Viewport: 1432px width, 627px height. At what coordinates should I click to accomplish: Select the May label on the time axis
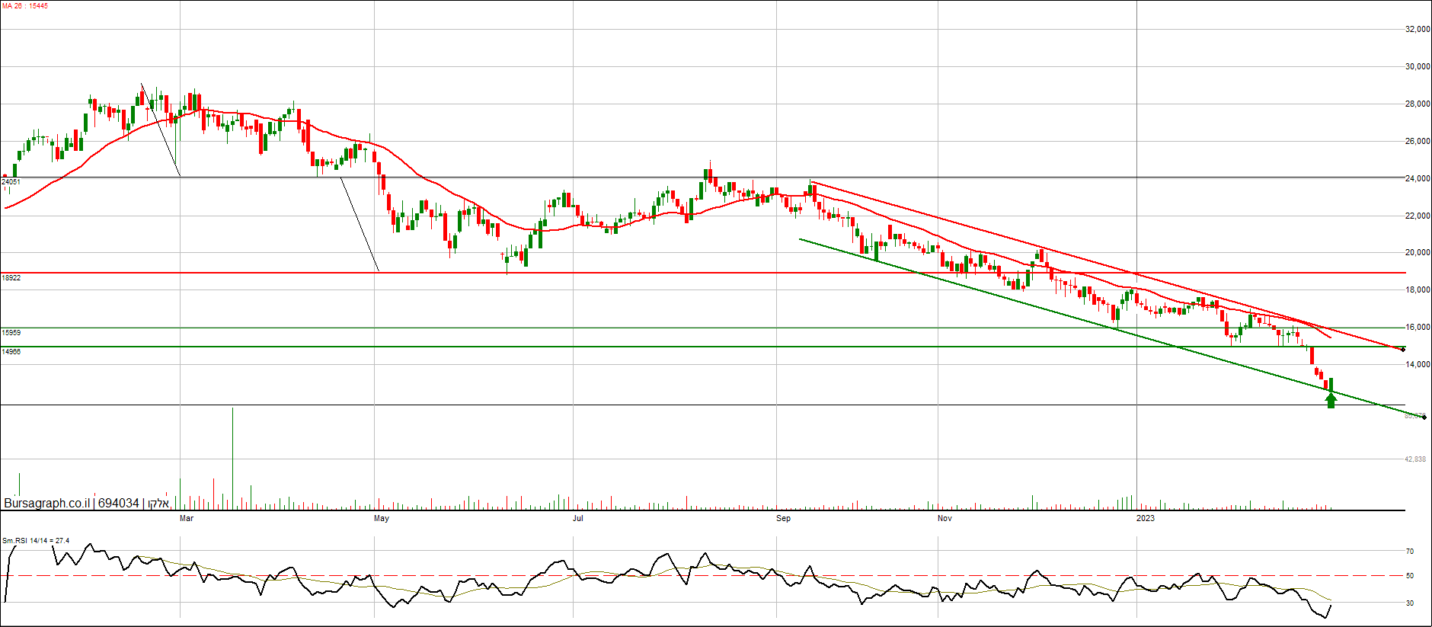coord(382,519)
